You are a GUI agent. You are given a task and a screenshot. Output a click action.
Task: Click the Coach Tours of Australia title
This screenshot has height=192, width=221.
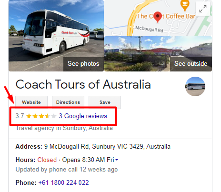point(83,84)
